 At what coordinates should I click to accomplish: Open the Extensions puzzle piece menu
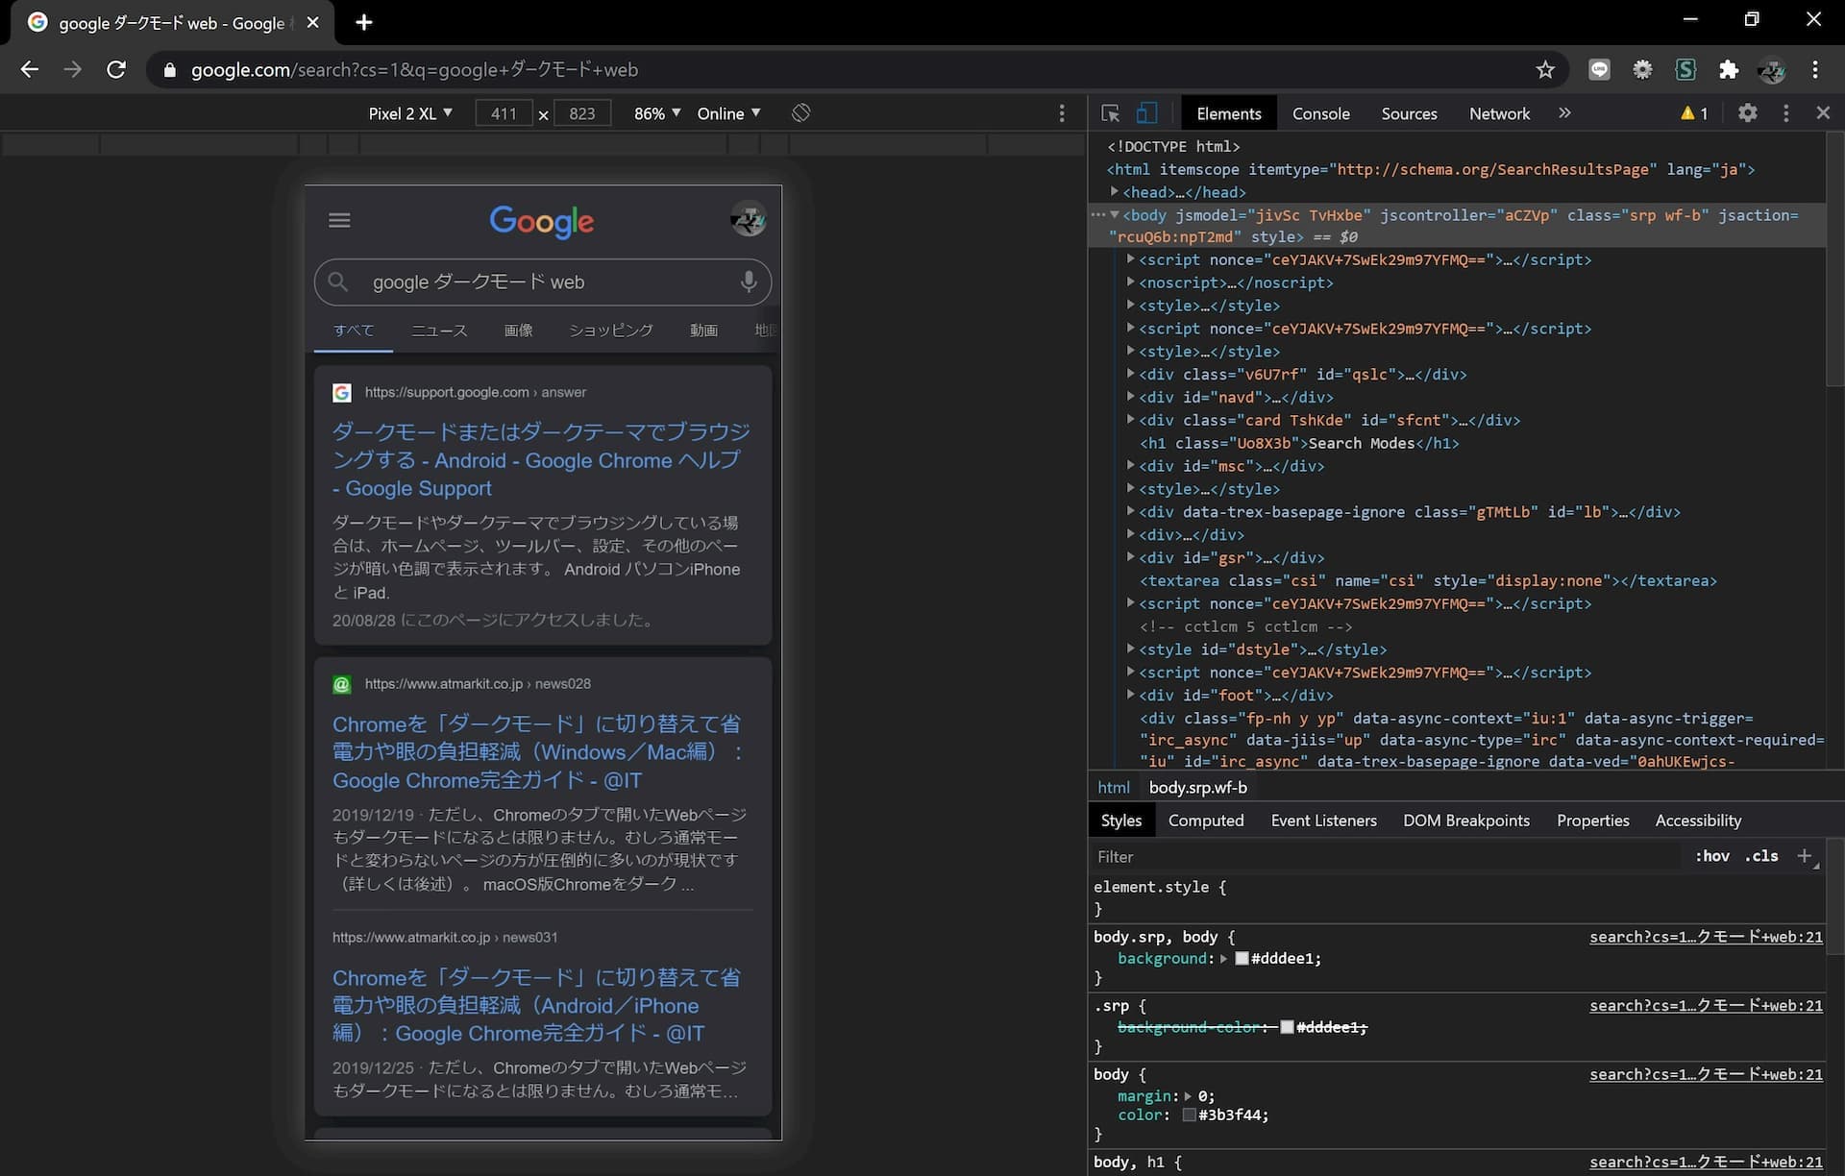click(x=1729, y=69)
